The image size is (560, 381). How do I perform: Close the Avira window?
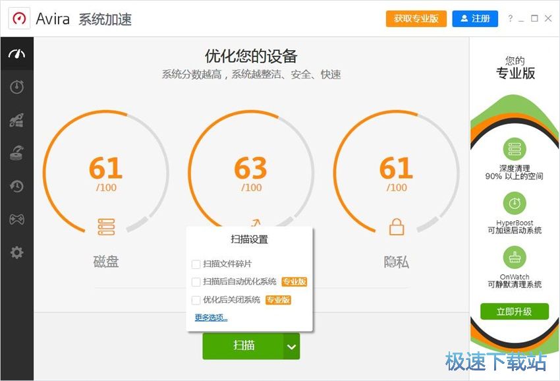[x=548, y=18]
